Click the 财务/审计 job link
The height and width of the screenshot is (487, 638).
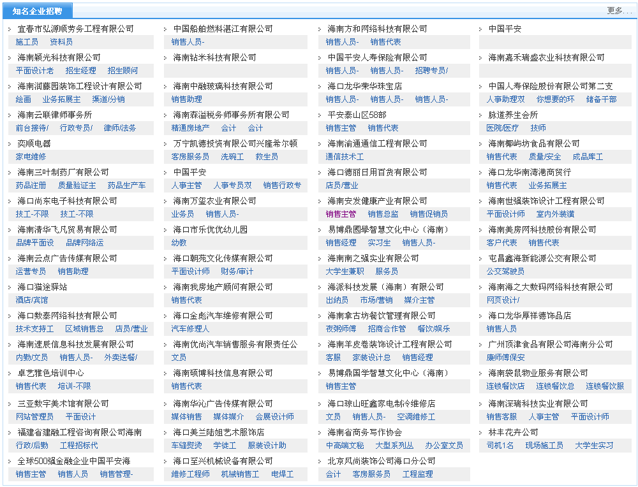237,271
